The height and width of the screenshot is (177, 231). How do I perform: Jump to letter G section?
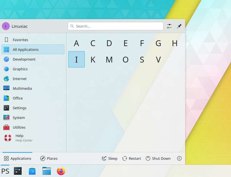coord(158,43)
